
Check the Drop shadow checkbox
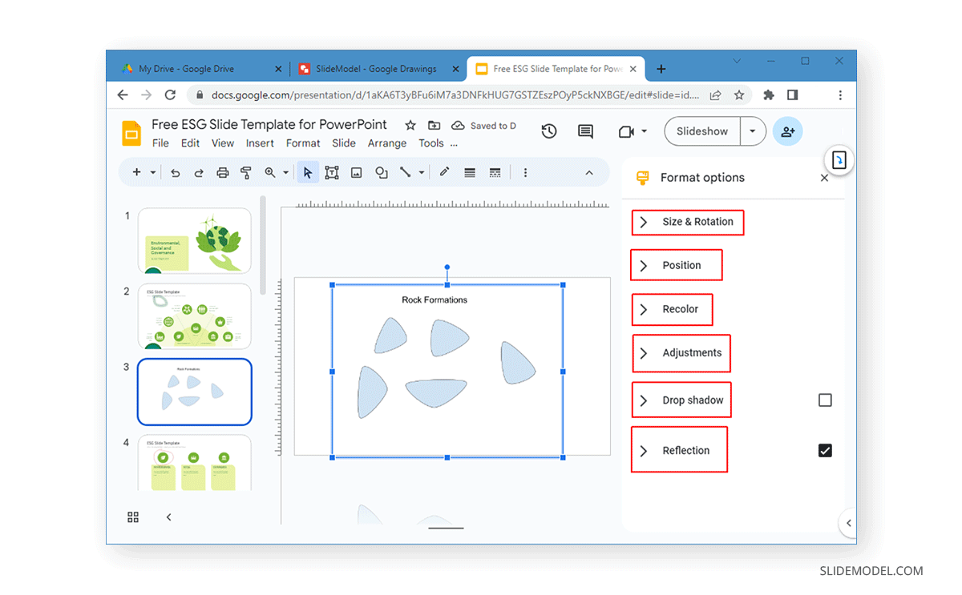tap(825, 400)
